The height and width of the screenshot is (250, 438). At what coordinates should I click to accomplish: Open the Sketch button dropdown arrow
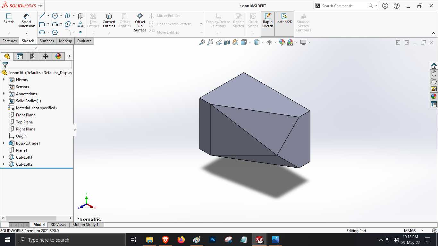9,33
